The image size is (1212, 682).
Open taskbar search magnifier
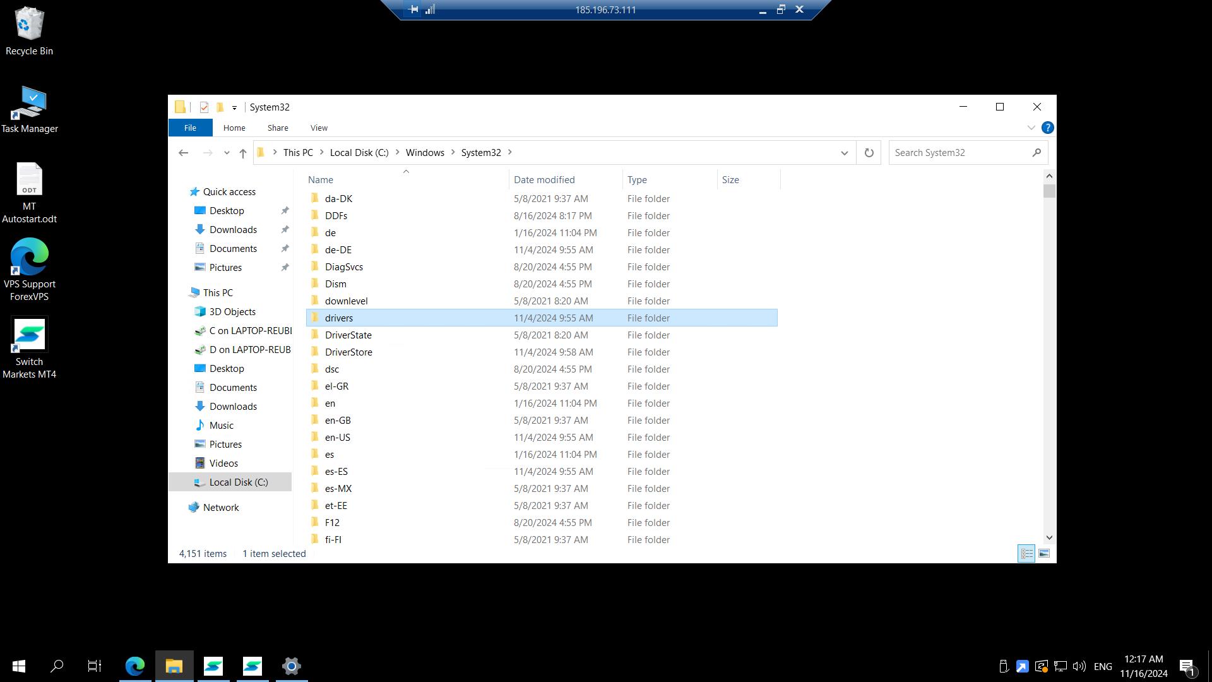click(57, 666)
